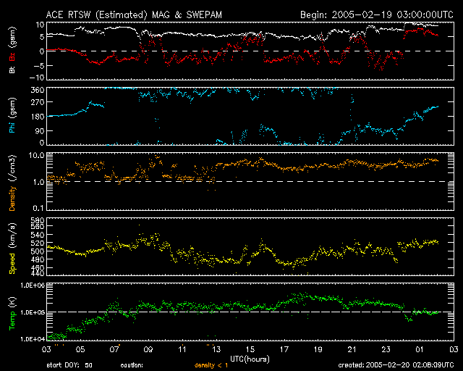The image size is (463, 371).
Task: Click the '17' hour label on the time axis
Action: tap(284, 349)
